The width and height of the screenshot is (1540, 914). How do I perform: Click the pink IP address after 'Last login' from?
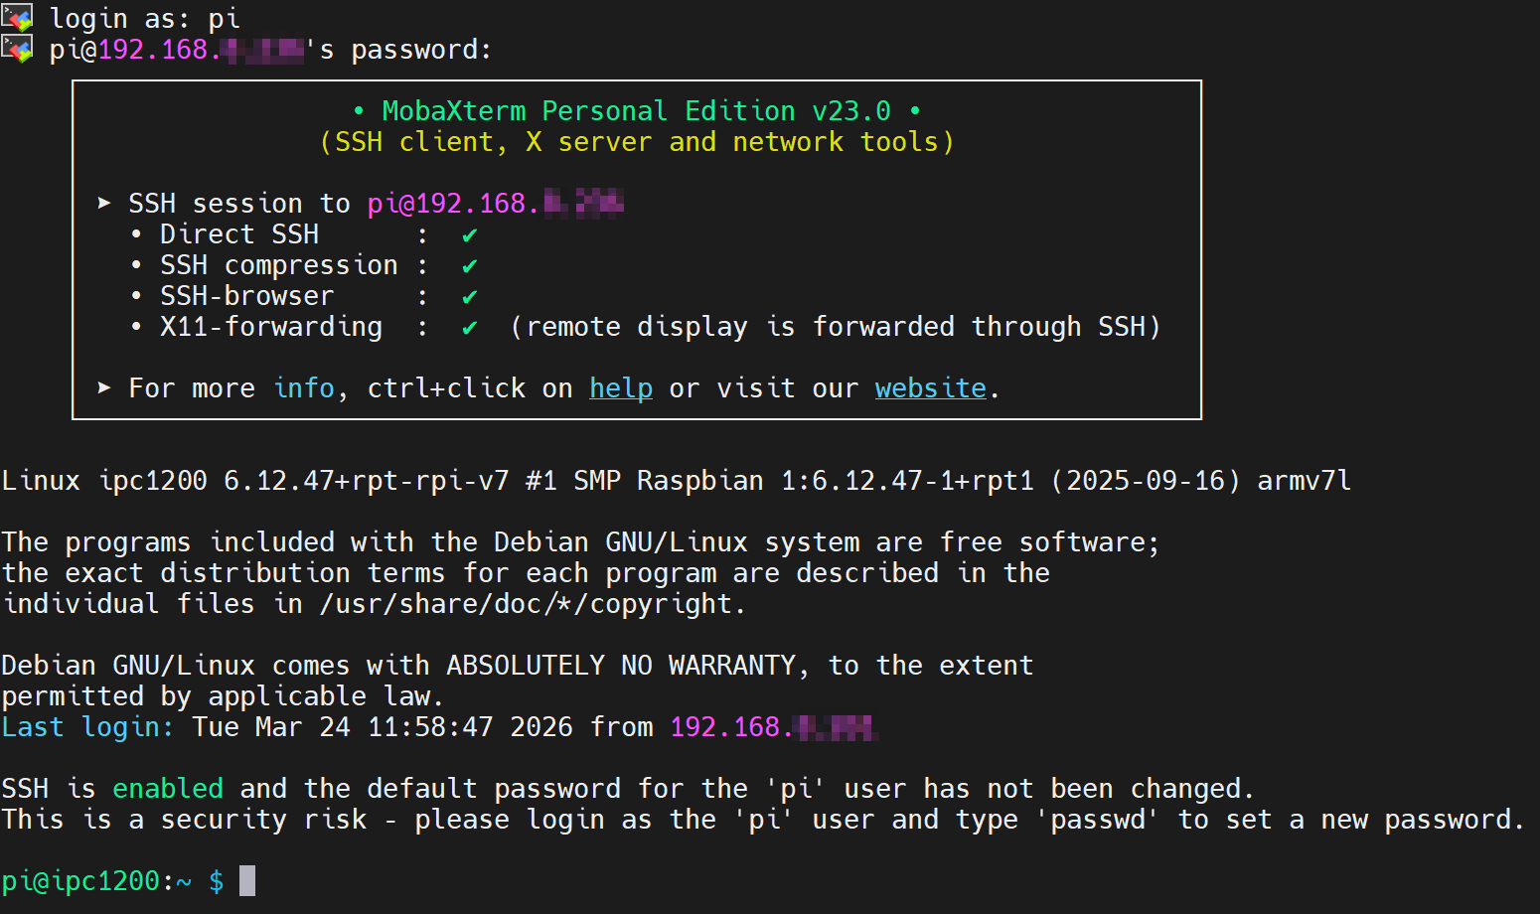coord(773,727)
